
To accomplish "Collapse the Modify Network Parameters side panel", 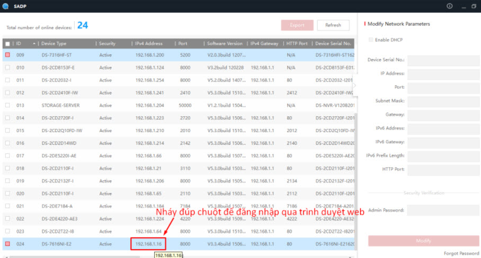I will (354, 85).
